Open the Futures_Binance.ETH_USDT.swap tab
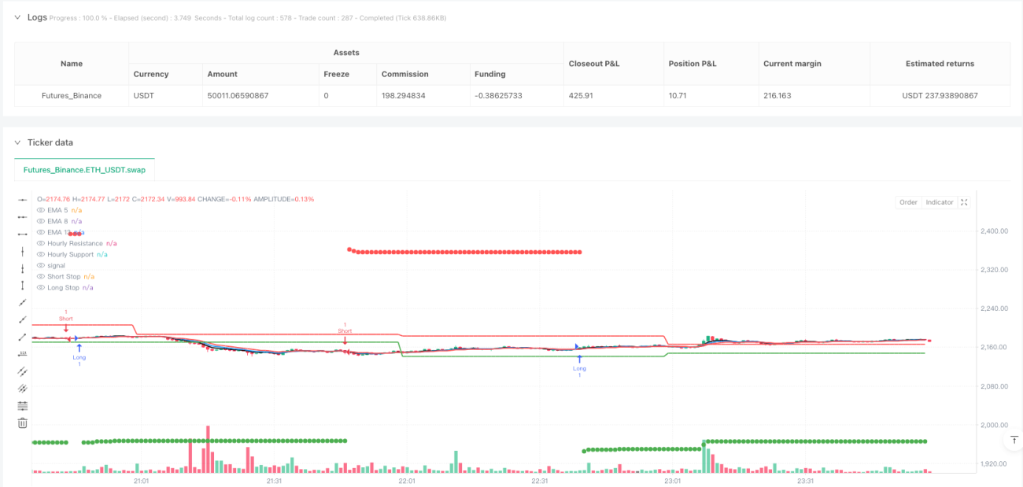 [84, 169]
